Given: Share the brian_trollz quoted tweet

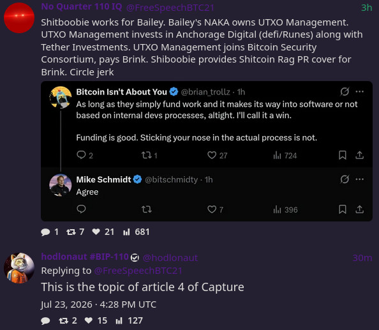Looking at the screenshot, I should [x=359, y=155].
